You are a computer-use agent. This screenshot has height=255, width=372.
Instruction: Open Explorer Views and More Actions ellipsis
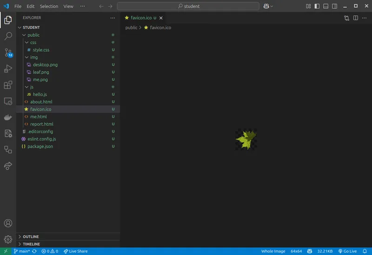click(x=113, y=18)
